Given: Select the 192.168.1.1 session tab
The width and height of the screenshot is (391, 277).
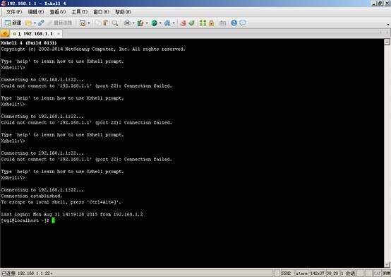Looking at the screenshot, I should pos(35,33).
